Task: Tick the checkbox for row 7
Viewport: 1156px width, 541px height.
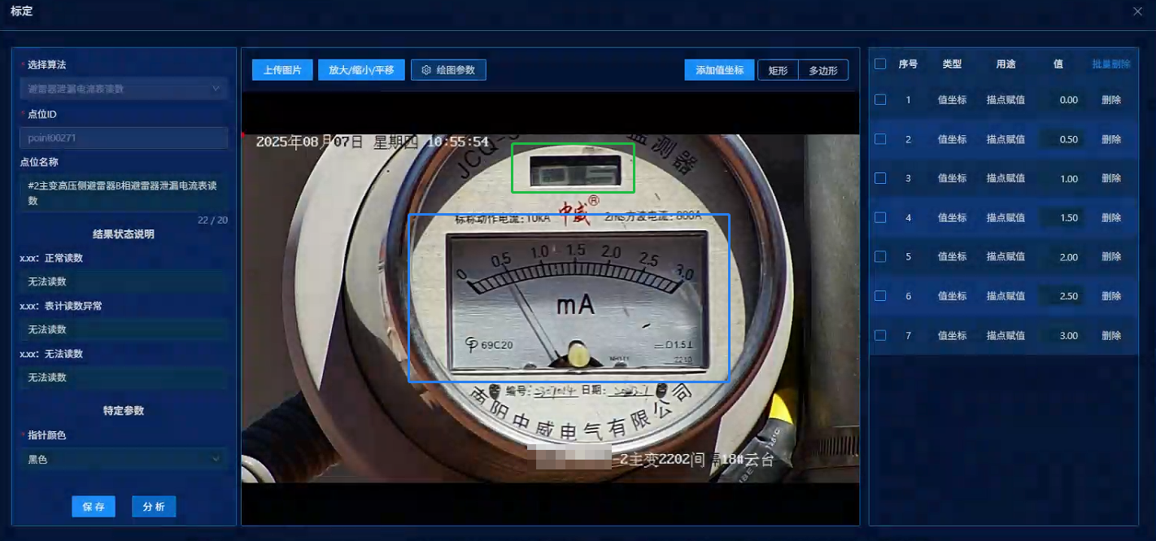Action: coord(880,335)
